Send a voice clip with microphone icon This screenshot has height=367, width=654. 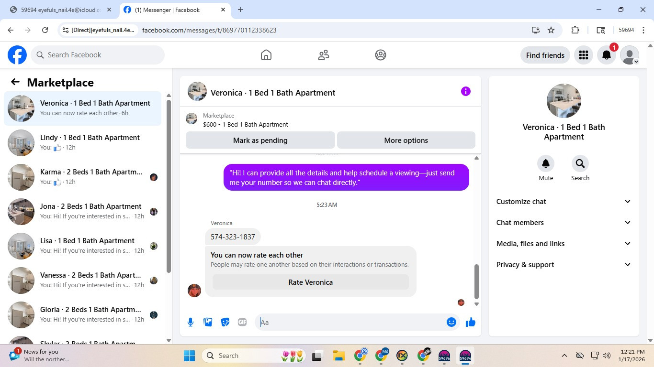(191, 322)
